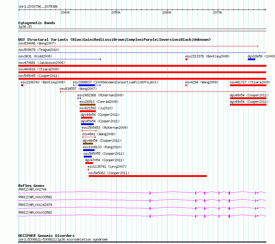The width and height of the screenshot is (275, 244).
Task: Select the dgv47n54 (Cooper2011) red bar
Action: 89,163
